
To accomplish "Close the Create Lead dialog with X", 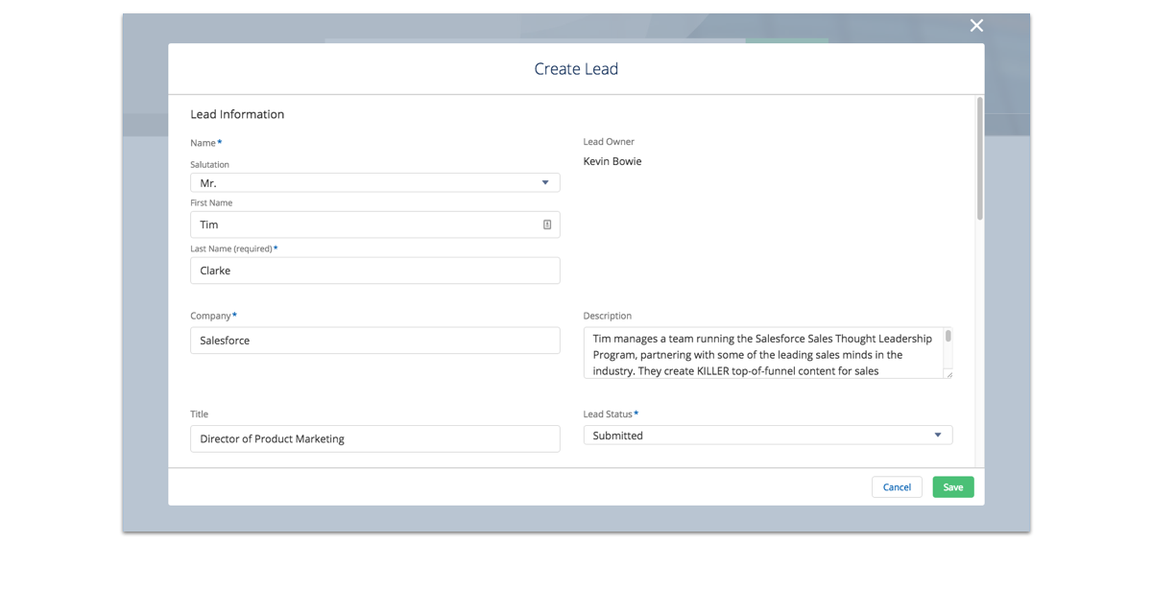I will pos(976,26).
